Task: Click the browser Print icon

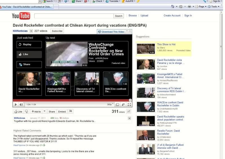Action: (190, 6)
